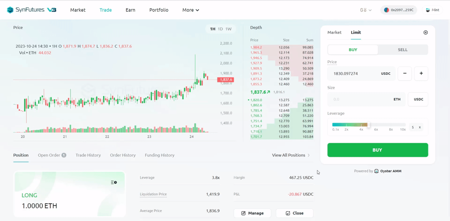450x221 pixels.
Task: Click the Mint icon in header
Action: click(x=428, y=10)
